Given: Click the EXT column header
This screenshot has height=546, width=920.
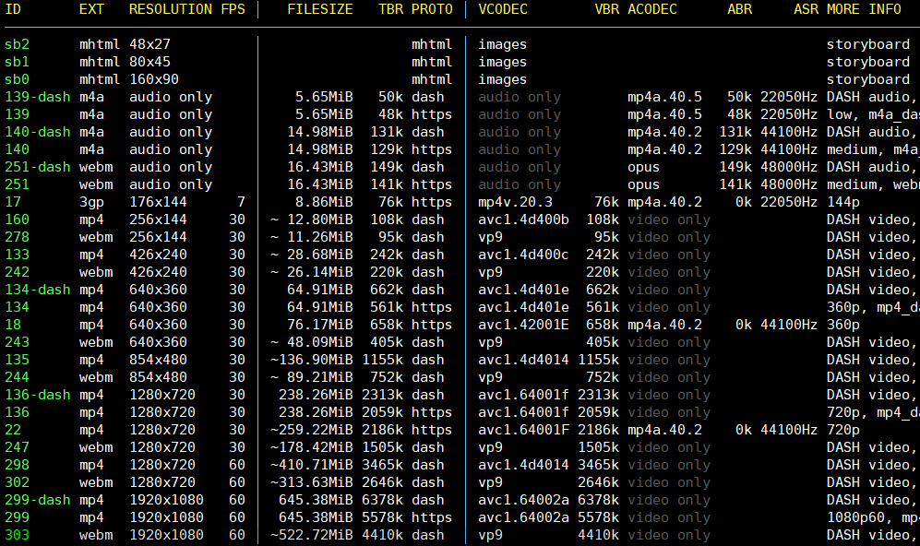Looking at the screenshot, I should click(x=91, y=9).
